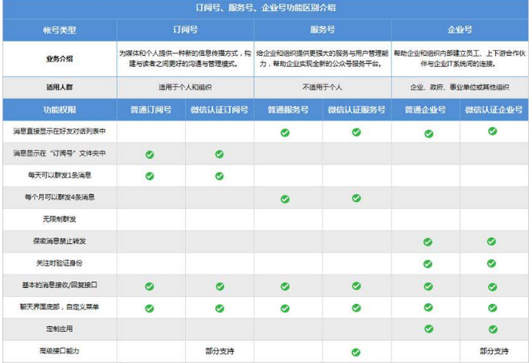
Task: Click 微信认证服务号 checkmark in 高级接口能力 row
Action: (356, 353)
